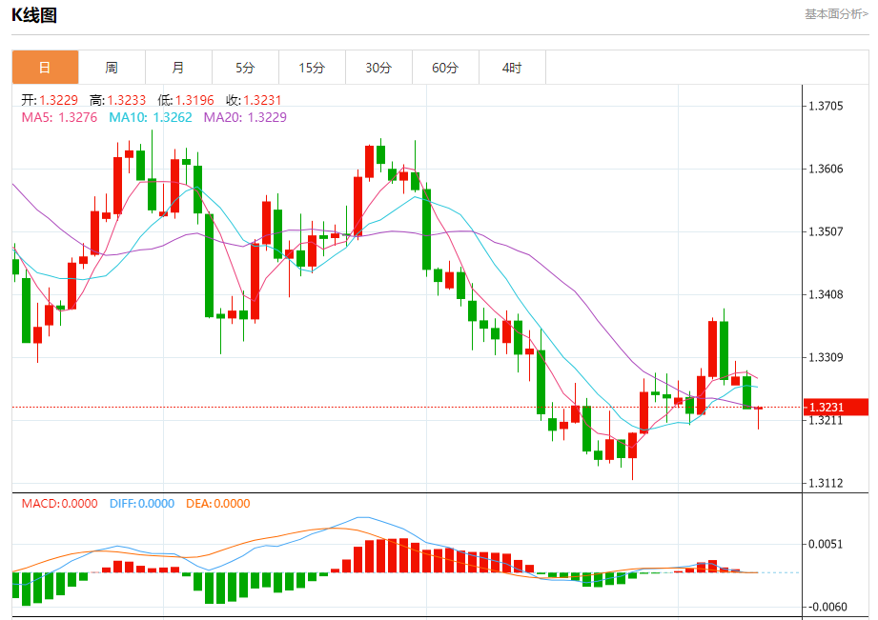The width and height of the screenshot is (878, 620).
Task: Open the 4时 timeframe tab
Action: click(x=511, y=68)
